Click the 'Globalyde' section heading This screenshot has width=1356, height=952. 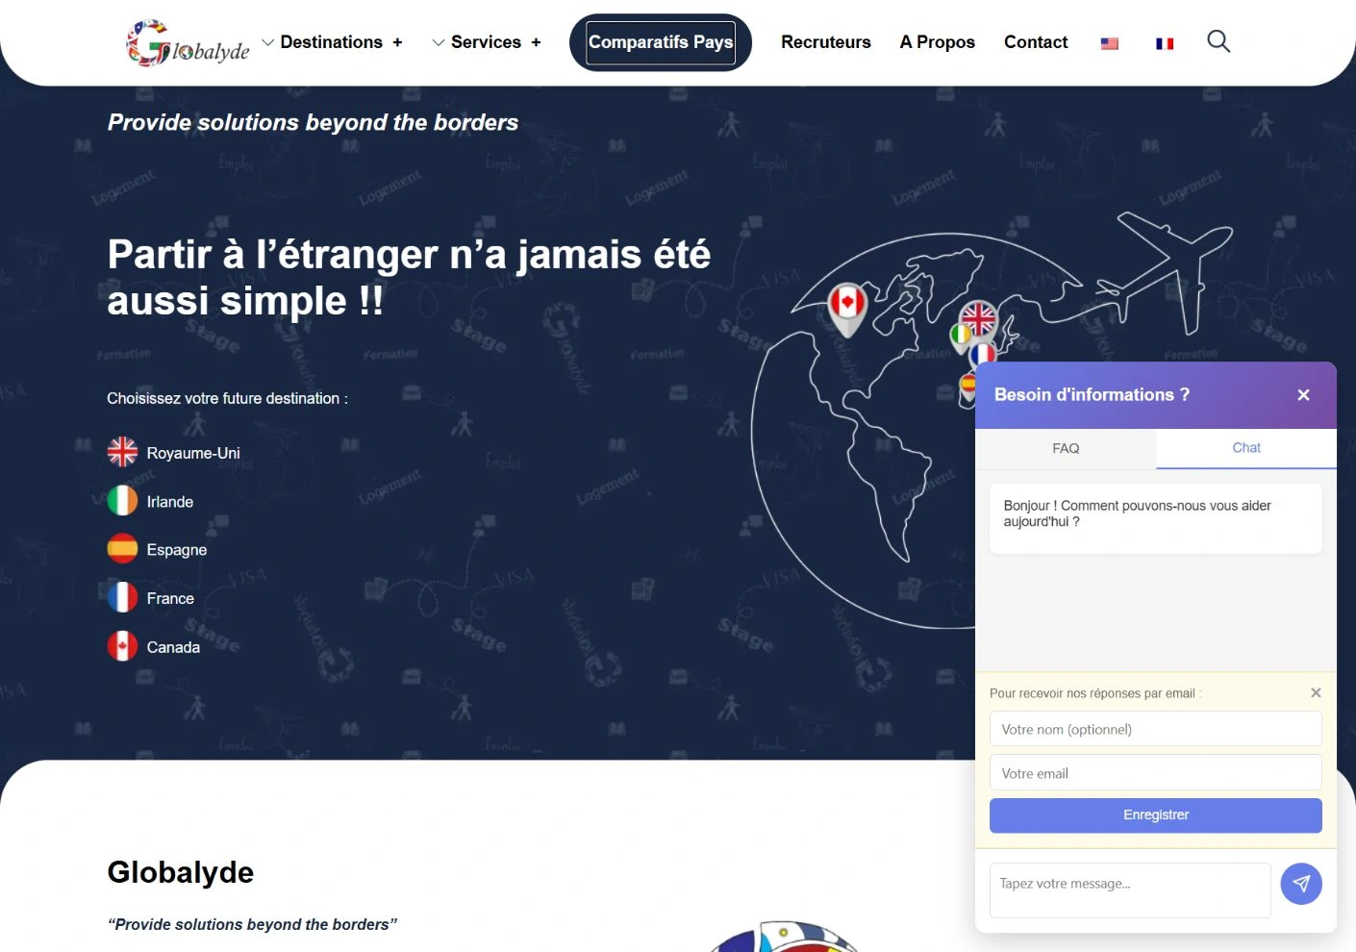(x=181, y=872)
